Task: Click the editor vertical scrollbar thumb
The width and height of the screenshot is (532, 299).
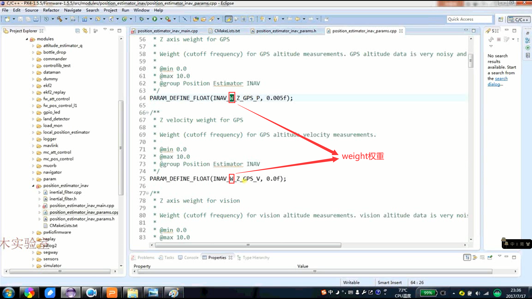Action: (x=470, y=60)
